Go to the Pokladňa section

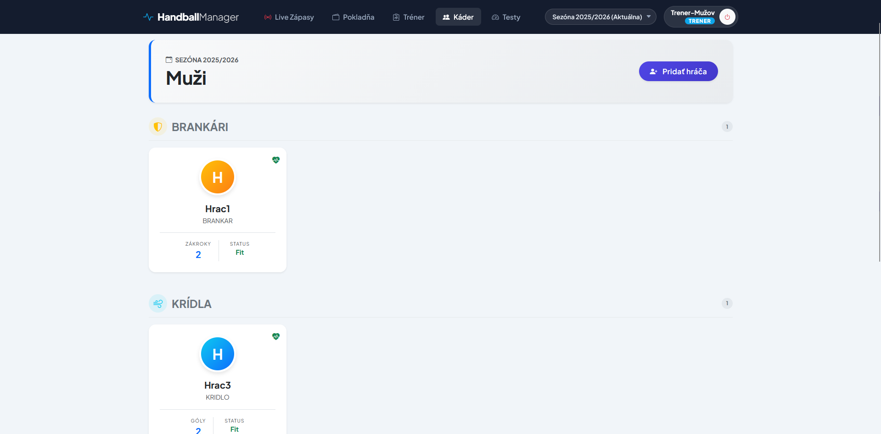coord(354,17)
